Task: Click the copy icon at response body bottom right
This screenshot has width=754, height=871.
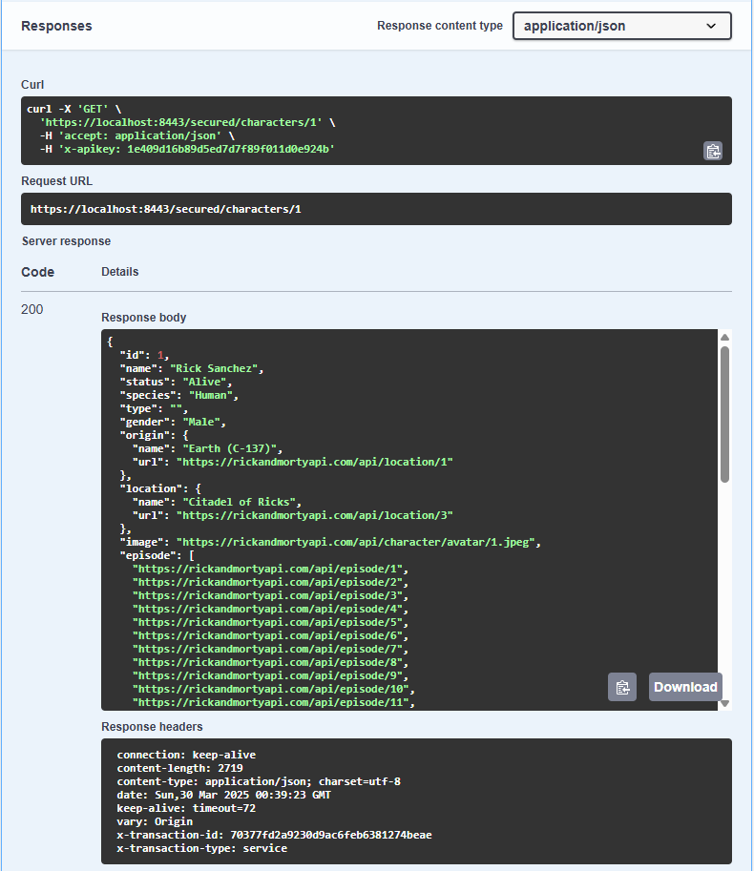Action: click(x=621, y=686)
